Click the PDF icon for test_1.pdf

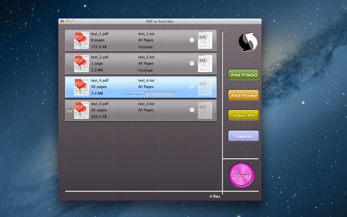81,40
